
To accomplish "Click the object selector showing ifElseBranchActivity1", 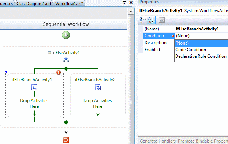I will tap(183, 11).
